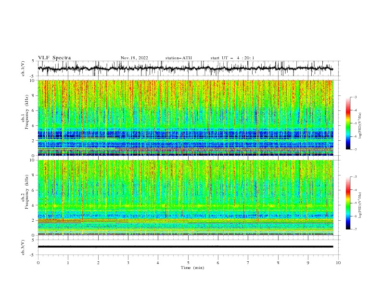Click tick label "4" on the Time axis
The height and width of the screenshot is (295, 381).
click(x=158, y=263)
